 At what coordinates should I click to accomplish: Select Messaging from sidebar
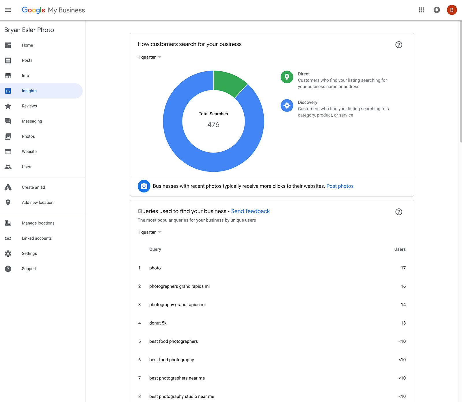click(32, 121)
